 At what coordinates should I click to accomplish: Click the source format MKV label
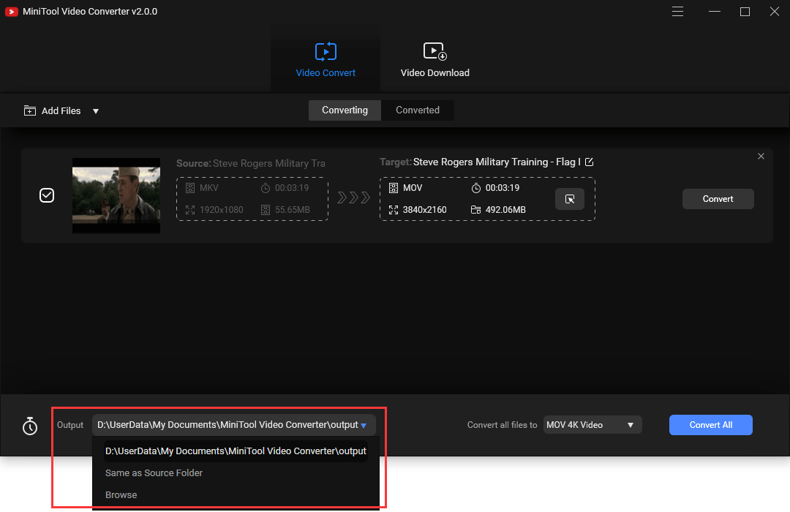click(208, 188)
